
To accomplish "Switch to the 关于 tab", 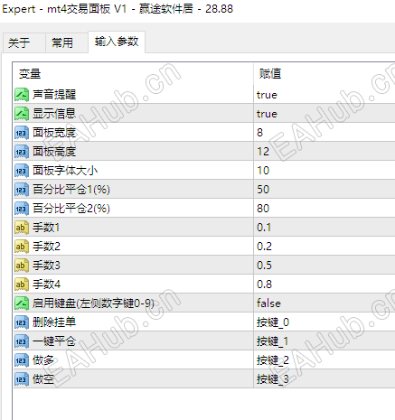I will click(24, 42).
